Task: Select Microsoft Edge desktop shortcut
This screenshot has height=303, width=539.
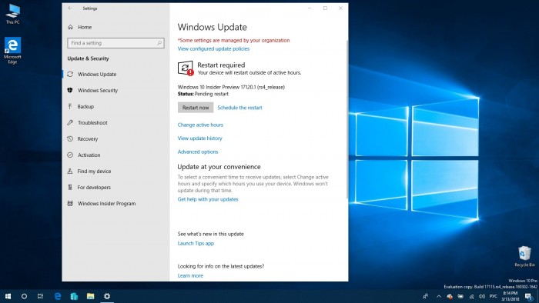Action: 13,51
